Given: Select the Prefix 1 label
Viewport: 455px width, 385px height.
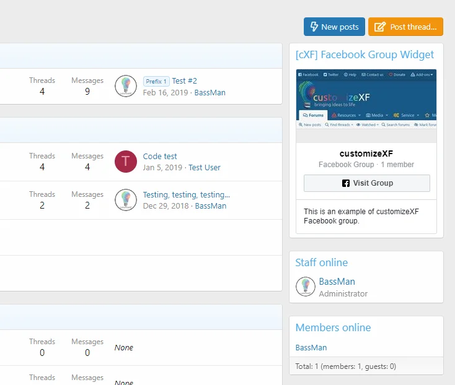Looking at the screenshot, I should point(156,81).
